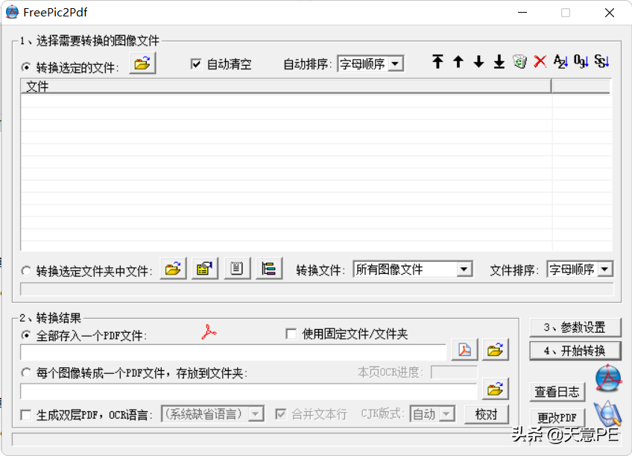Viewport: 632px width, 456px height.
Task: Open 文件排序 dropdown showing 字母顺序
Action: click(x=580, y=269)
